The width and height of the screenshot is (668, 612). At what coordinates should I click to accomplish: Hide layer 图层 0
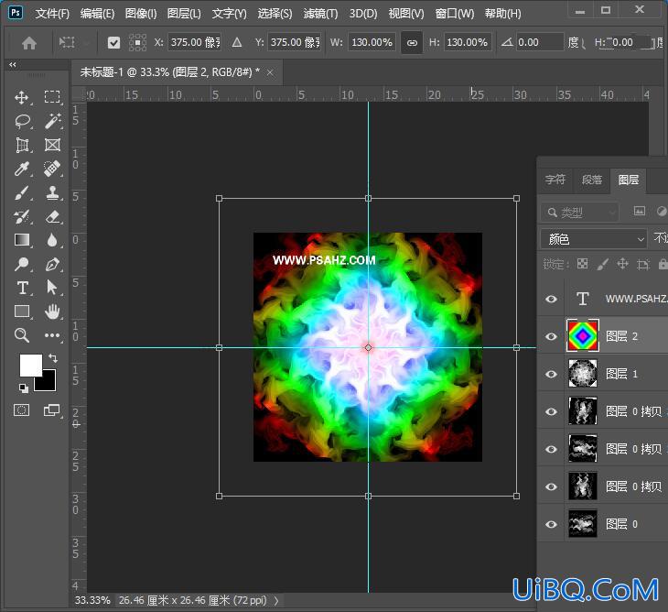(x=551, y=524)
